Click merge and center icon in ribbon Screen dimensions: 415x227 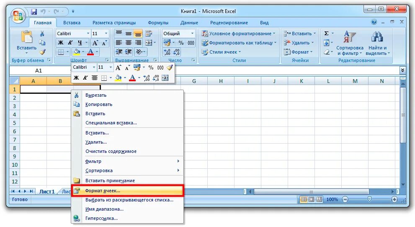click(149, 43)
